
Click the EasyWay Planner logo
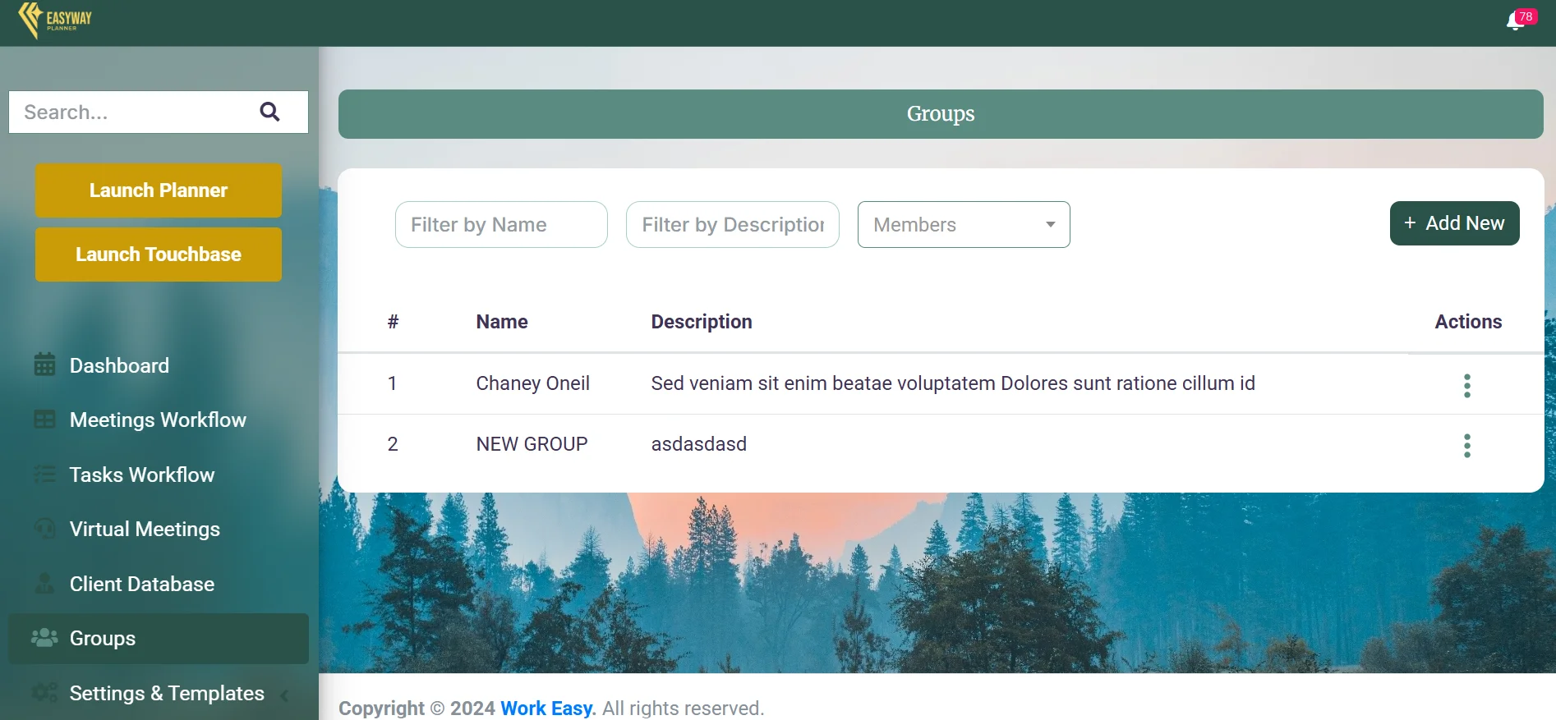tap(55, 20)
